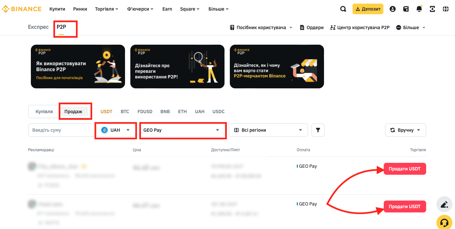
Task: Focus the Введіть суму input field
Action: (x=62, y=130)
